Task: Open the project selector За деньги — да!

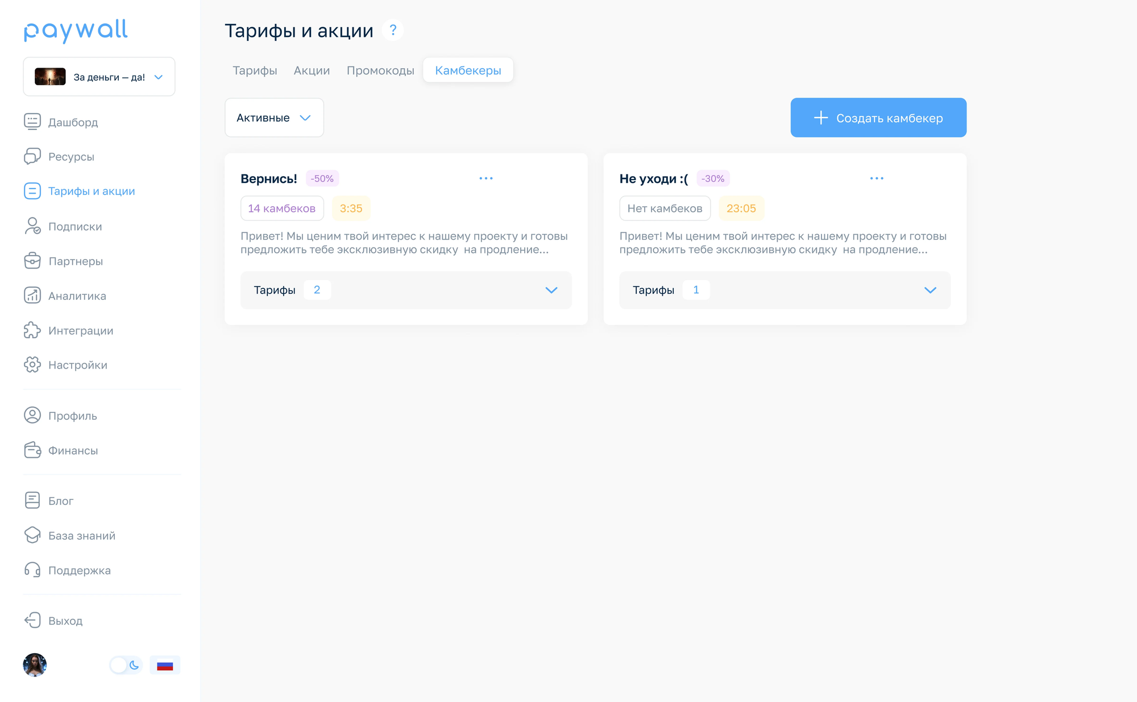Action: coord(99,77)
